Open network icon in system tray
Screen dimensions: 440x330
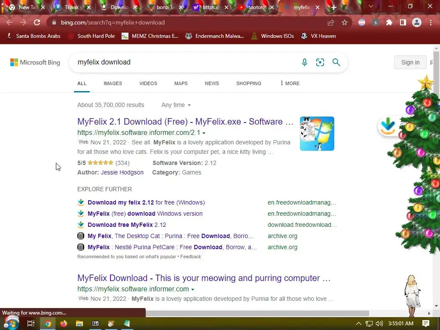coord(369,324)
